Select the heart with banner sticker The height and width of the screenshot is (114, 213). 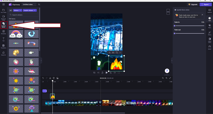point(31,71)
